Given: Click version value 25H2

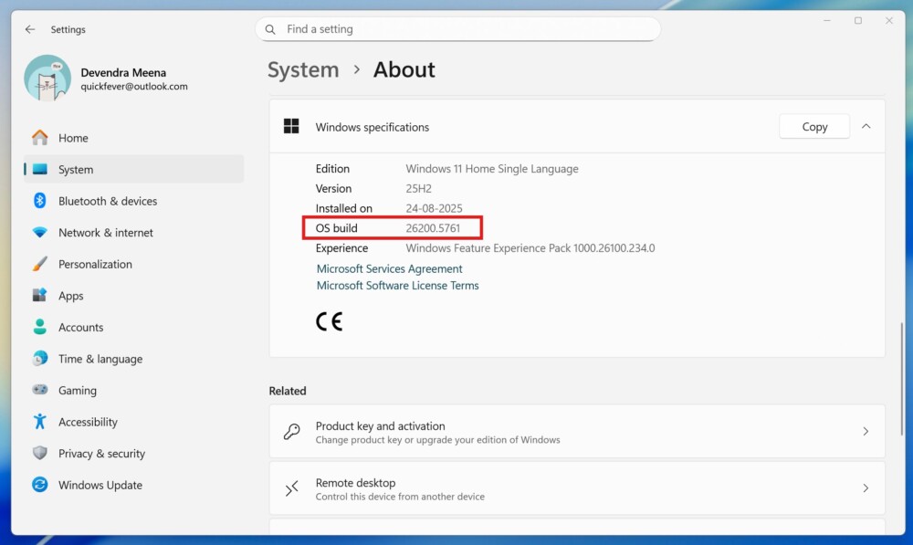Looking at the screenshot, I should [x=419, y=189].
